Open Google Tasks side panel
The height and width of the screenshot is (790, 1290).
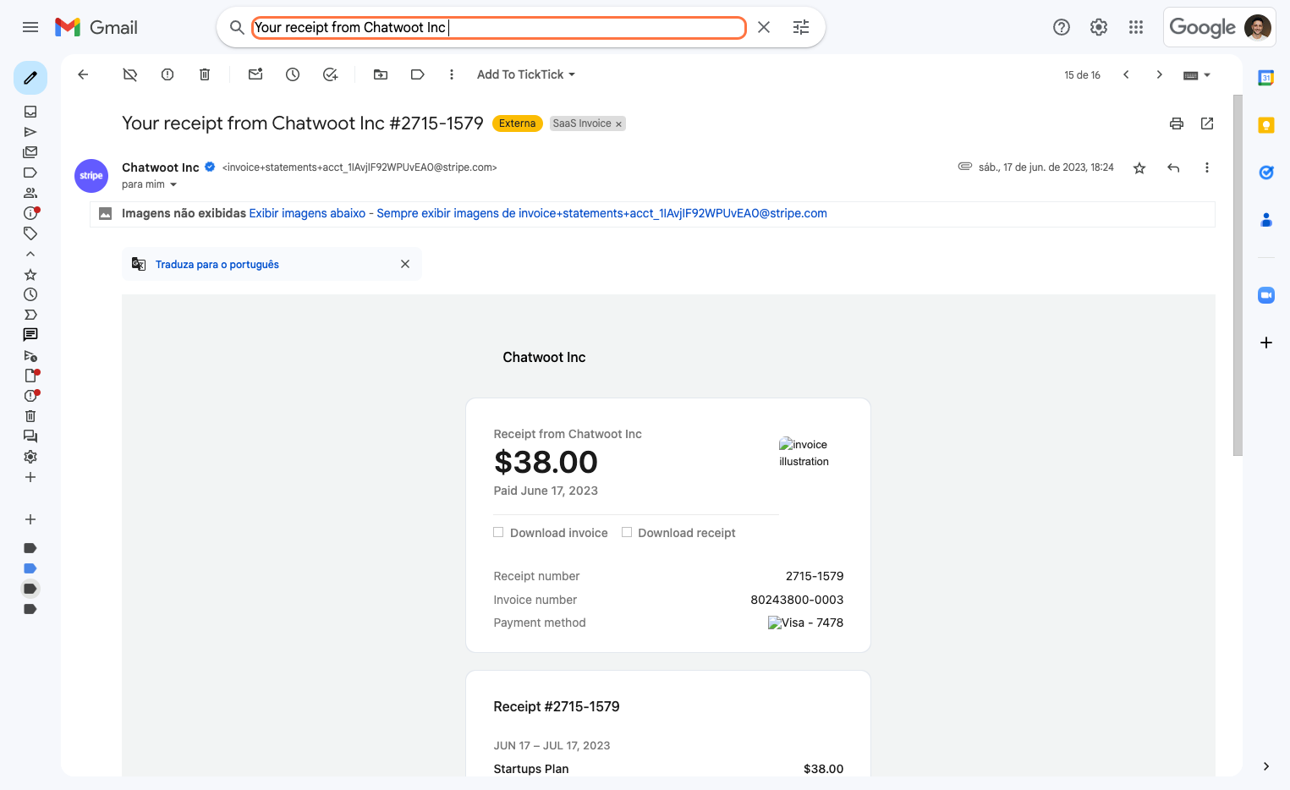(1266, 173)
